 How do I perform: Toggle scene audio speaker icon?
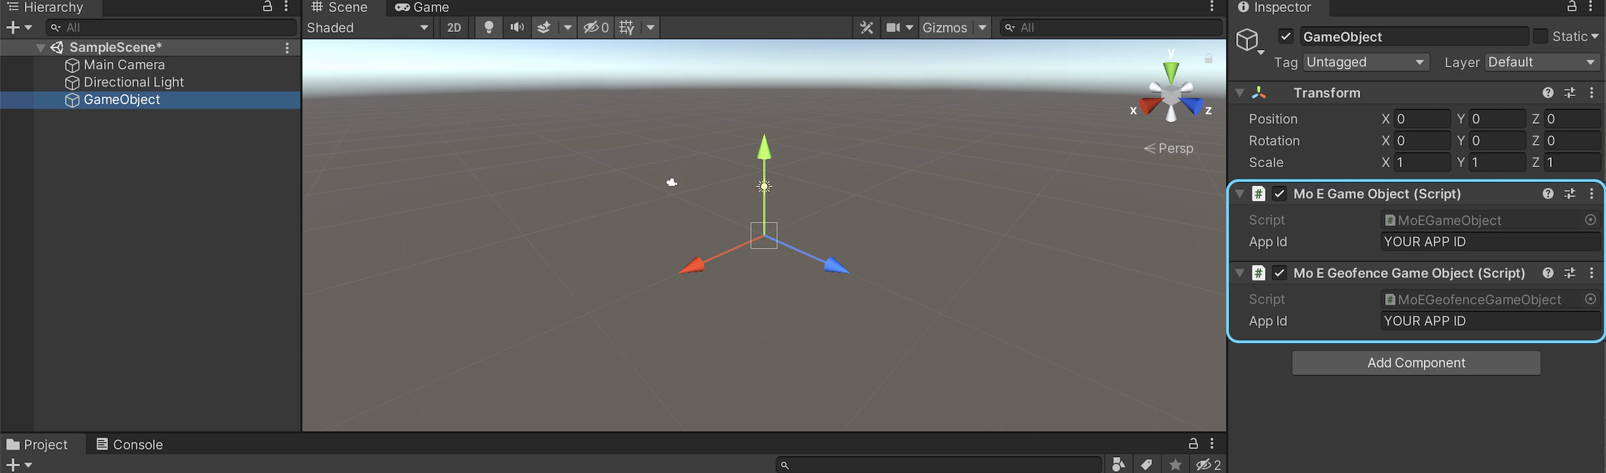(x=517, y=27)
